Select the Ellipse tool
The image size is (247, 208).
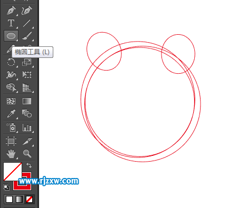point(11,36)
